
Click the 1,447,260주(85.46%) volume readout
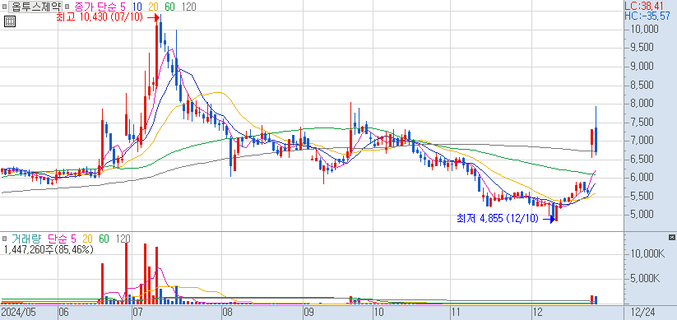[49, 249]
